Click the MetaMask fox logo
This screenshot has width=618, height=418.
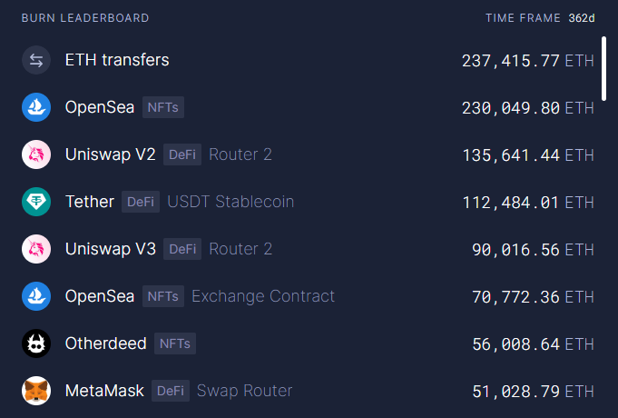(x=36, y=391)
